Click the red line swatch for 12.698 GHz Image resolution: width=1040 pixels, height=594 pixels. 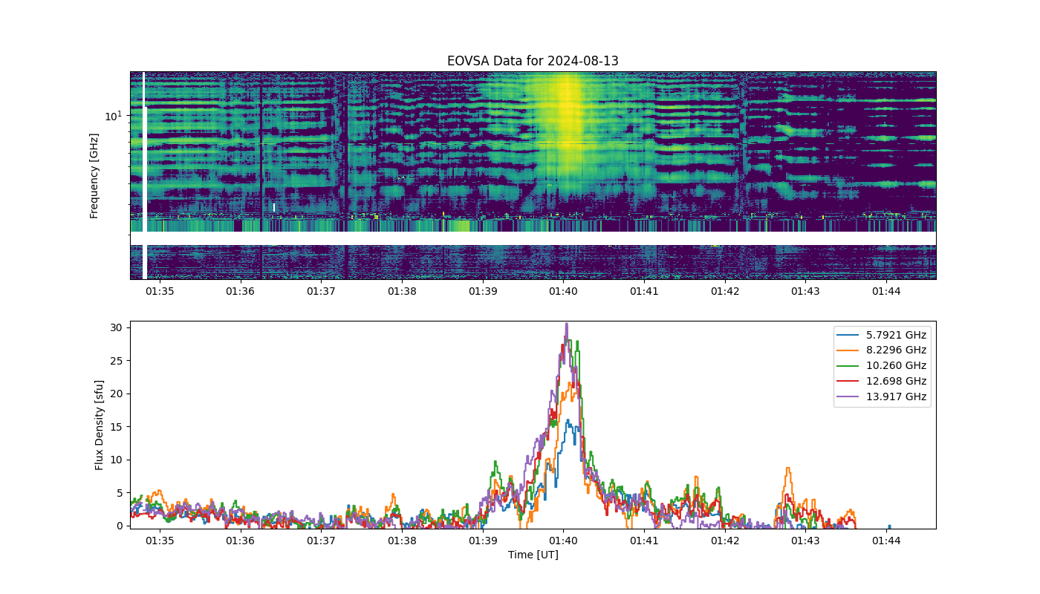point(848,382)
